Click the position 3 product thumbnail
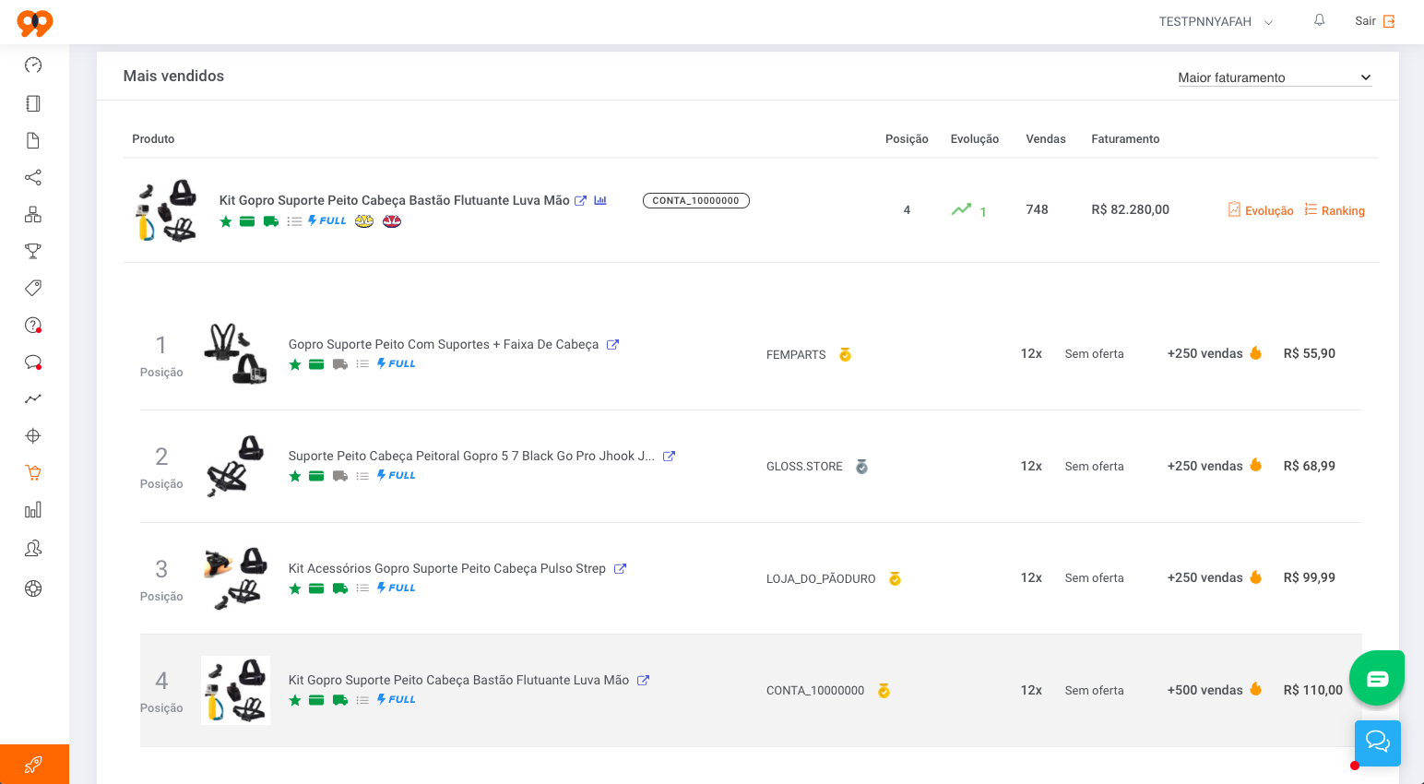Image resolution: width=1424 pixels, height=784 pixels. coord(236,578)
